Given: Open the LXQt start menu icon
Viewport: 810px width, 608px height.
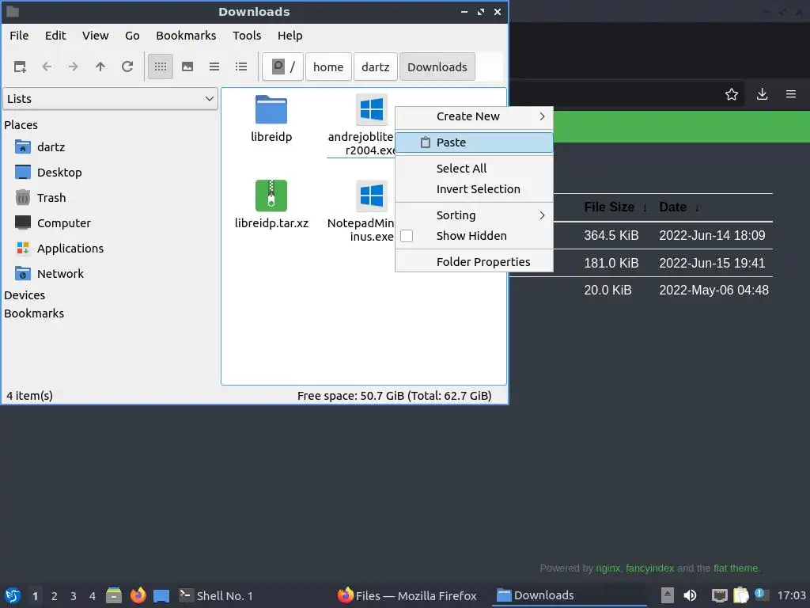Looking at the screenshot, I should point(13,595).
